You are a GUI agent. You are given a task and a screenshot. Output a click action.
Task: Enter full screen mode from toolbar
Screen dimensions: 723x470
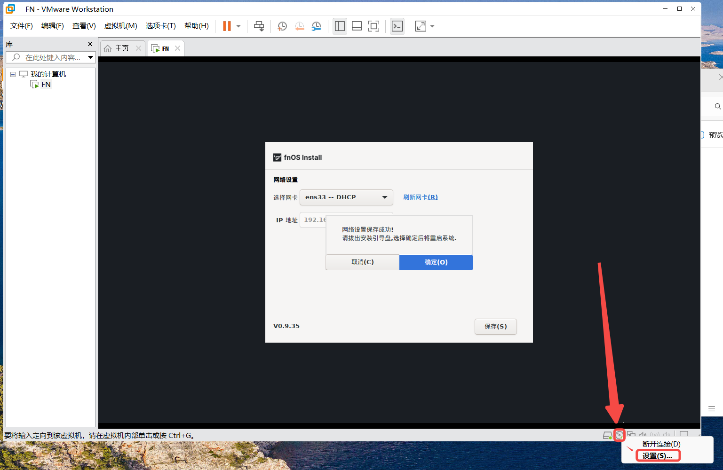tap(373, 26)
